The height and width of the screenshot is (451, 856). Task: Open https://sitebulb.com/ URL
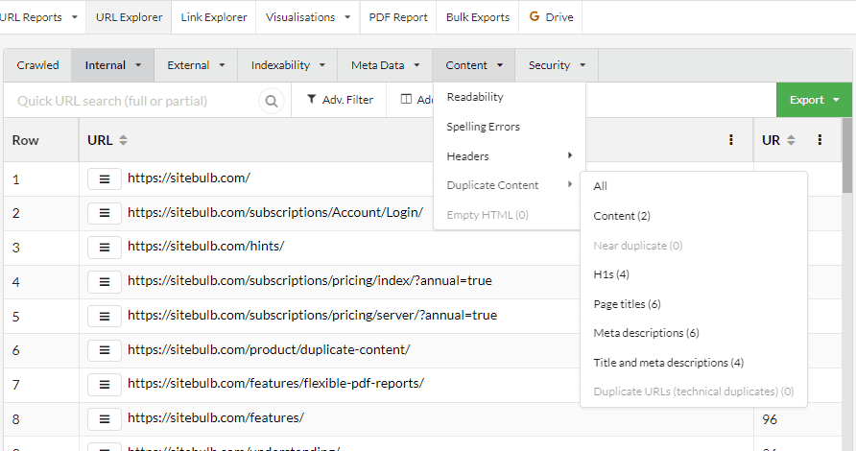click(189, 178)
